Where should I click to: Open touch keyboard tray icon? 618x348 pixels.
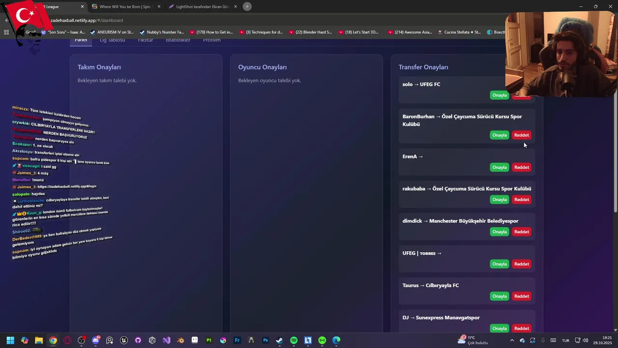click(553, 340)
